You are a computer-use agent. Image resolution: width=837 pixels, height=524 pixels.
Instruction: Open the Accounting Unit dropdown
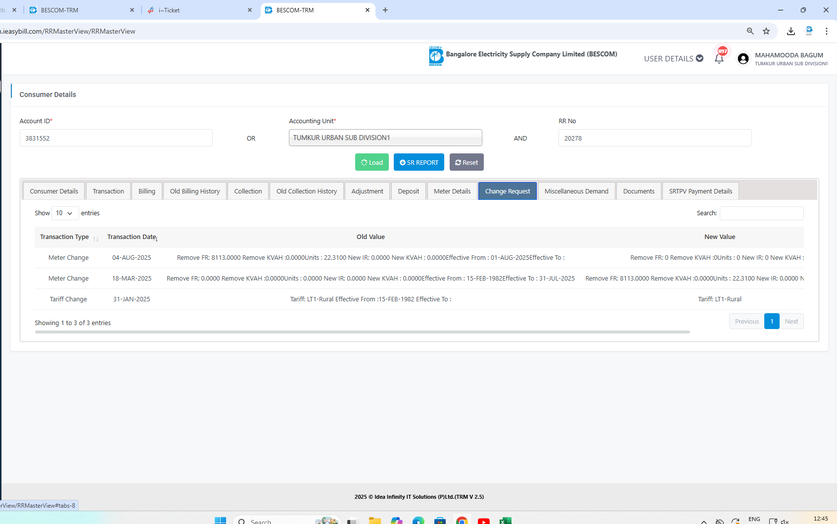coord(385,138)
